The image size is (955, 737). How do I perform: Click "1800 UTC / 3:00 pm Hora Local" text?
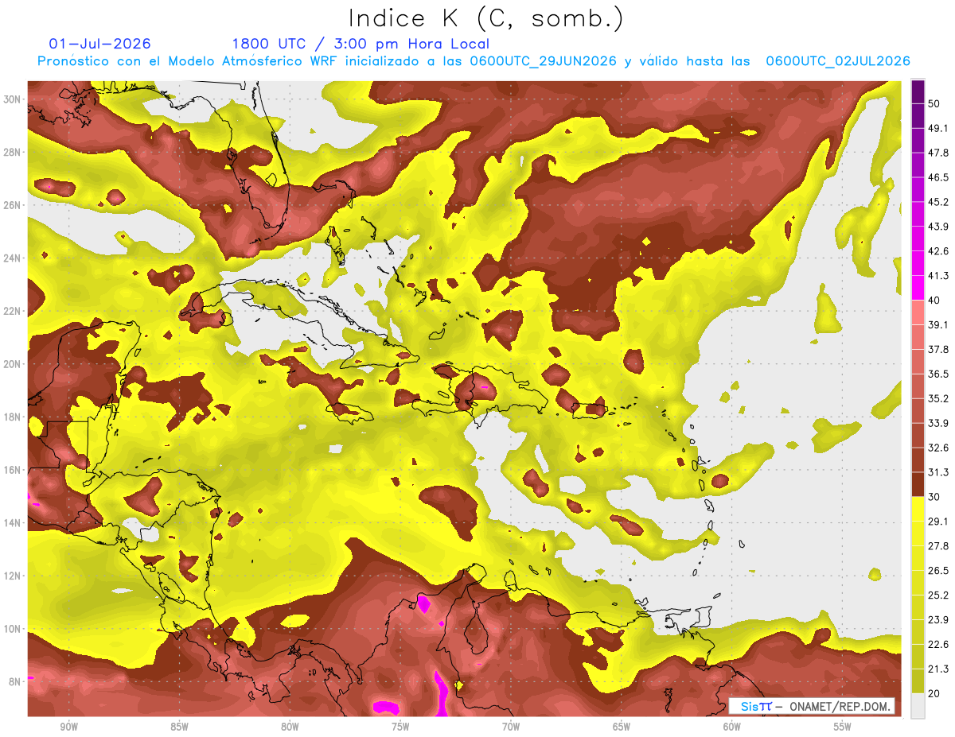pos(361,44)
